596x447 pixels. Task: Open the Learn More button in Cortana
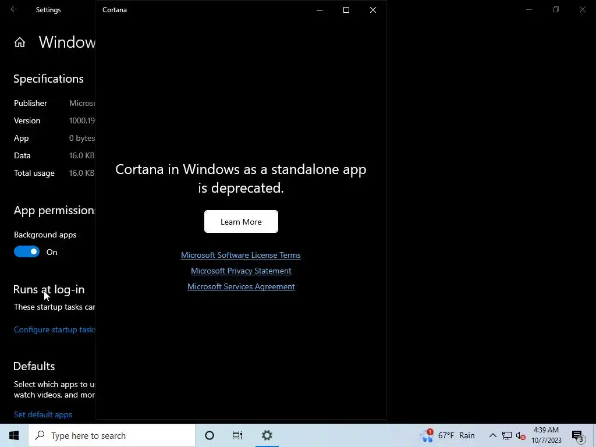[241, 222]
